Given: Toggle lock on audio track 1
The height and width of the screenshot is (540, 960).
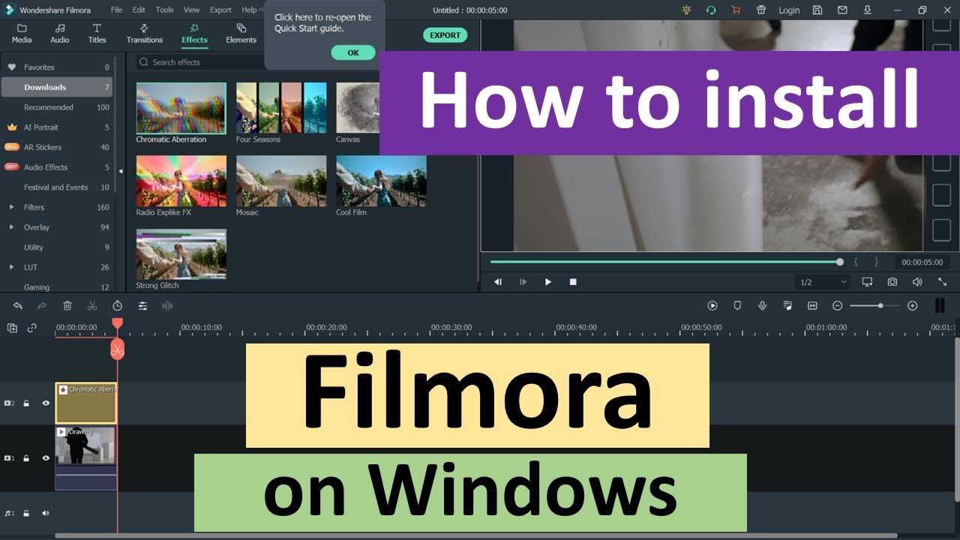Looking at the screenshot, I should tap(26, 513).
